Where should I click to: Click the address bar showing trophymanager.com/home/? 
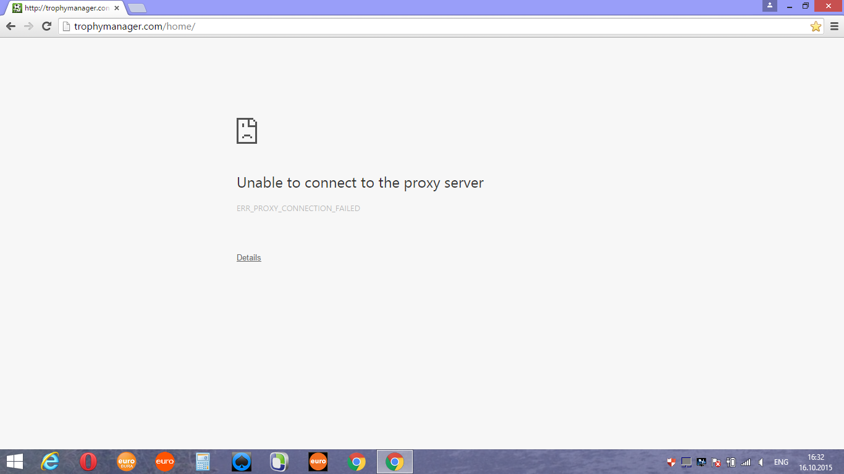click(x=441, y=26)
